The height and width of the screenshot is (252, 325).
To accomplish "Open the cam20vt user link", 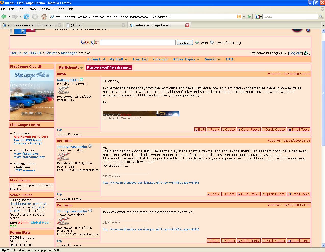I will (40, 204).
